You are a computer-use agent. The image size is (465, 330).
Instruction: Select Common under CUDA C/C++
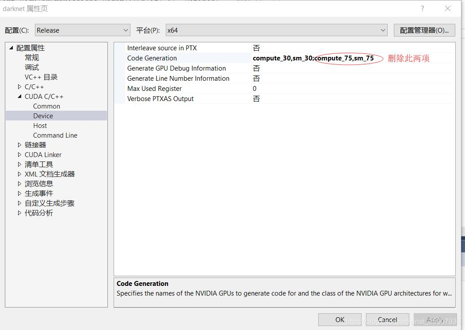(46, 106)
